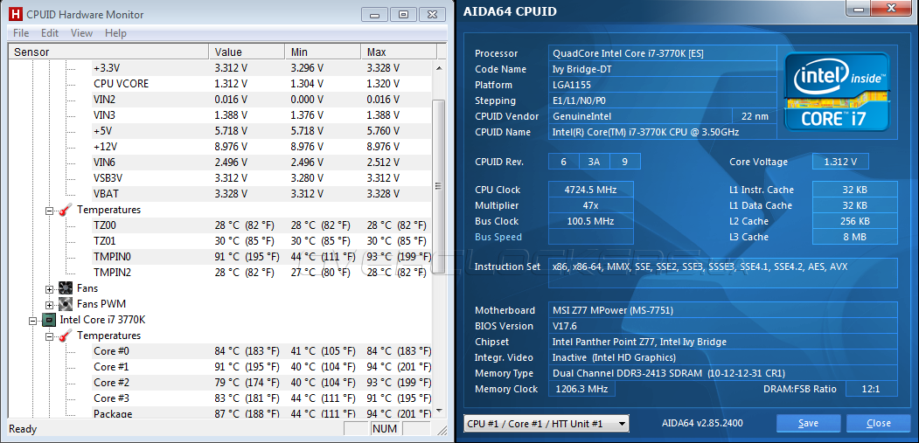
Task: Open the File menu
Action: click(21, 33)
